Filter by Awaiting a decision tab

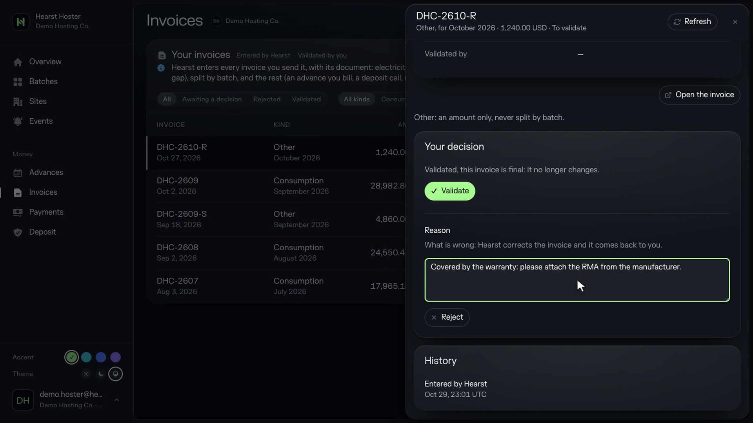click(x=212, y=99)
